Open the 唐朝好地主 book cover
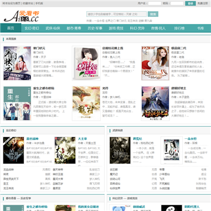 tap(155, 103)
